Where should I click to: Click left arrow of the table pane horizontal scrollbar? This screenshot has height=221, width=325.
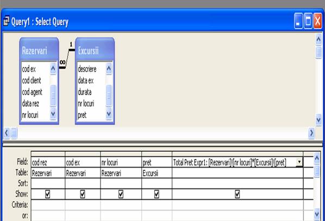(7, 133)
